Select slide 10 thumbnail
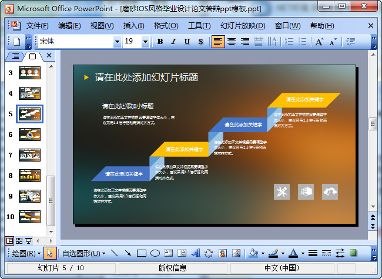 coord(29,217)
